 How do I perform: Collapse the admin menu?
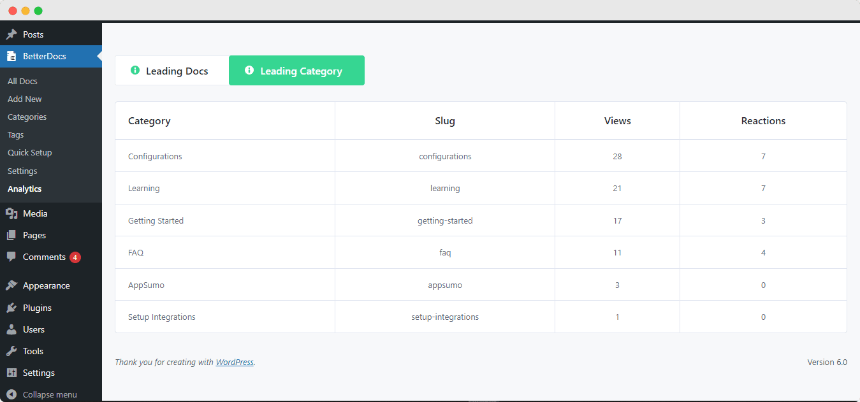45,394
